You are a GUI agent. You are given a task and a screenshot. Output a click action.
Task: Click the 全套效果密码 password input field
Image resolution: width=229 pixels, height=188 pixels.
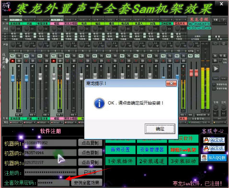(54, 183)
